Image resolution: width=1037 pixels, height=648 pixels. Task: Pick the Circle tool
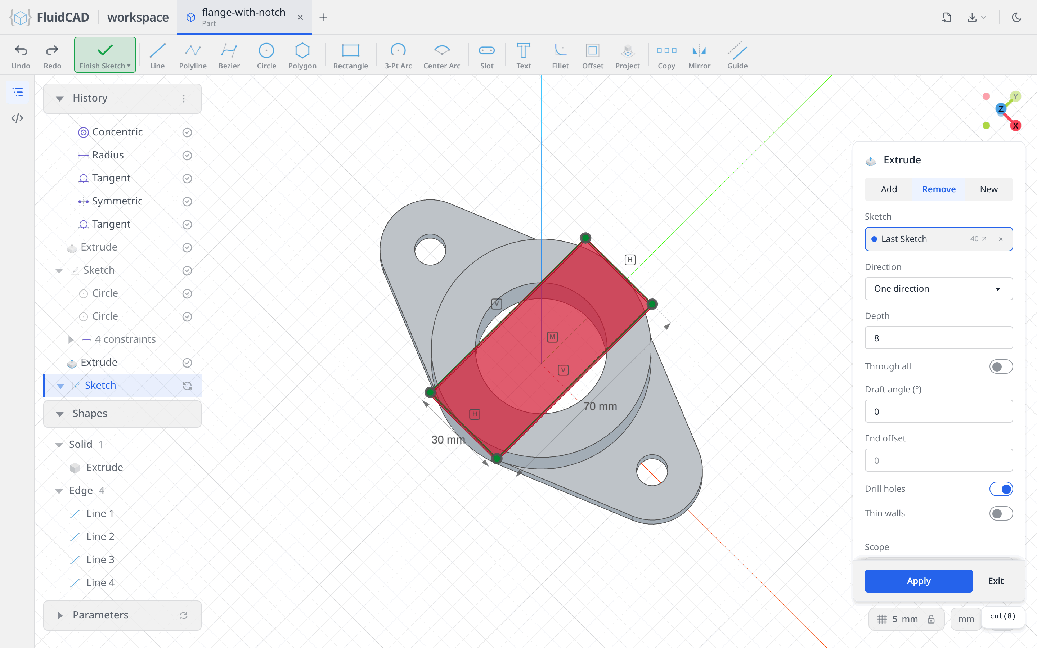click(266, 55)
